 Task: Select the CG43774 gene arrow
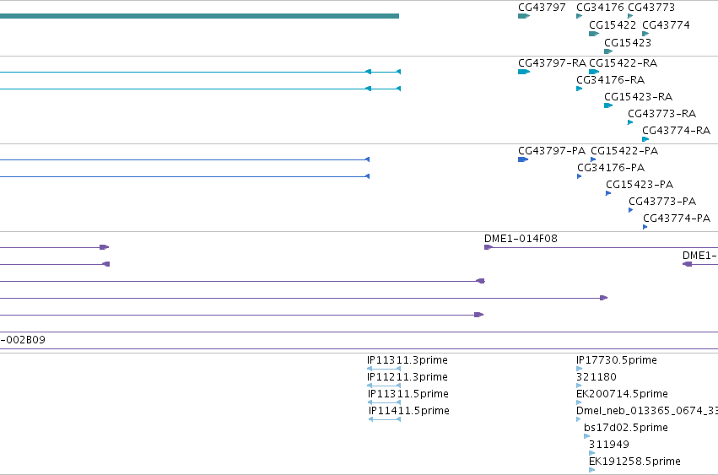pyautogui.click(x=645, y=34)
